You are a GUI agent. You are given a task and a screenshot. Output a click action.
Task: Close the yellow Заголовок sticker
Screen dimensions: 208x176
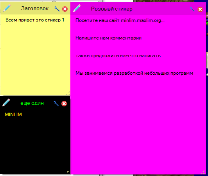point(65,9)
